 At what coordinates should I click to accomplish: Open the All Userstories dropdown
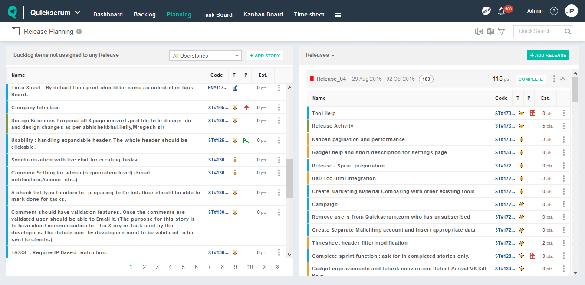pyautogui.click(x=205, y=56)
